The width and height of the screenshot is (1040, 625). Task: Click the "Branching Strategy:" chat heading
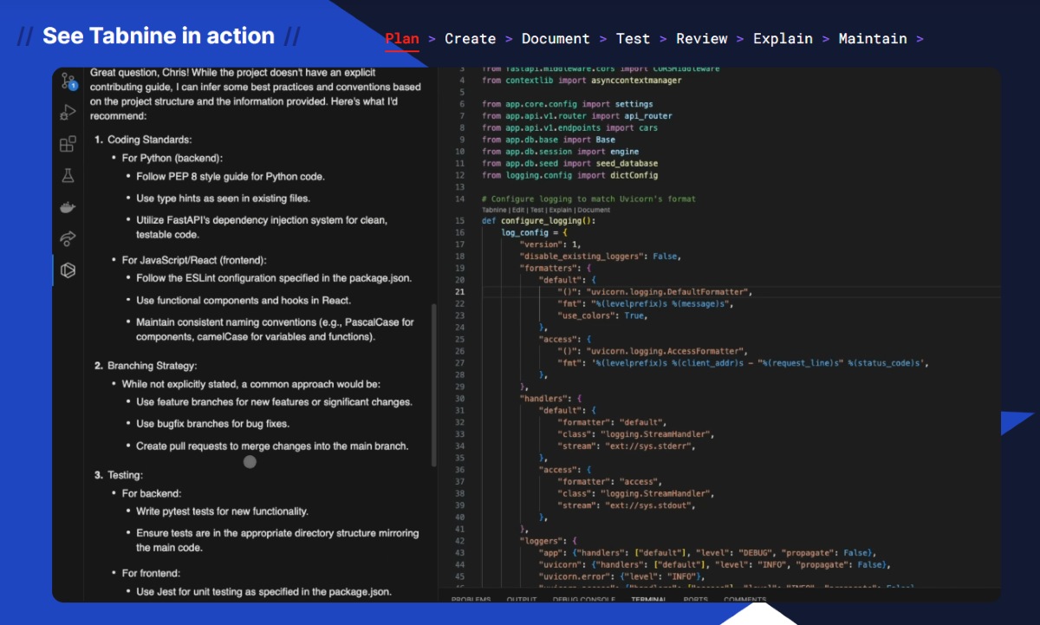[x=153, y=366]
